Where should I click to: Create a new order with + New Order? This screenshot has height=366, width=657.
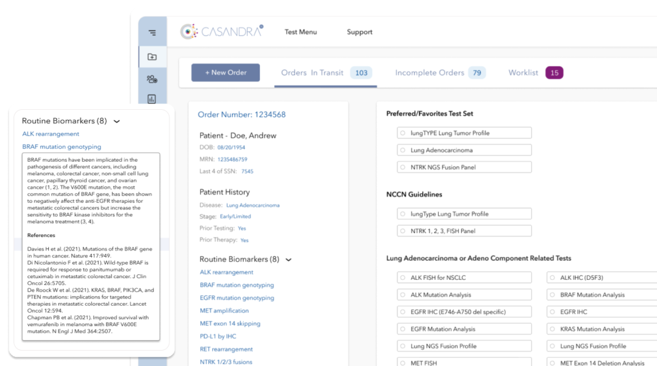pyautogui.click(x=225, y=73)
